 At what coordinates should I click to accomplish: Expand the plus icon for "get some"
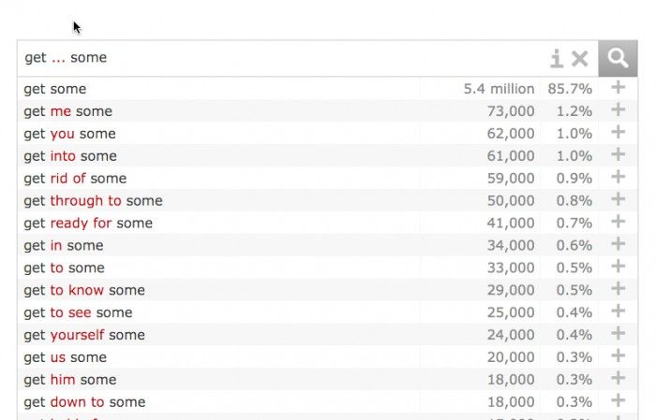[618, 88]
